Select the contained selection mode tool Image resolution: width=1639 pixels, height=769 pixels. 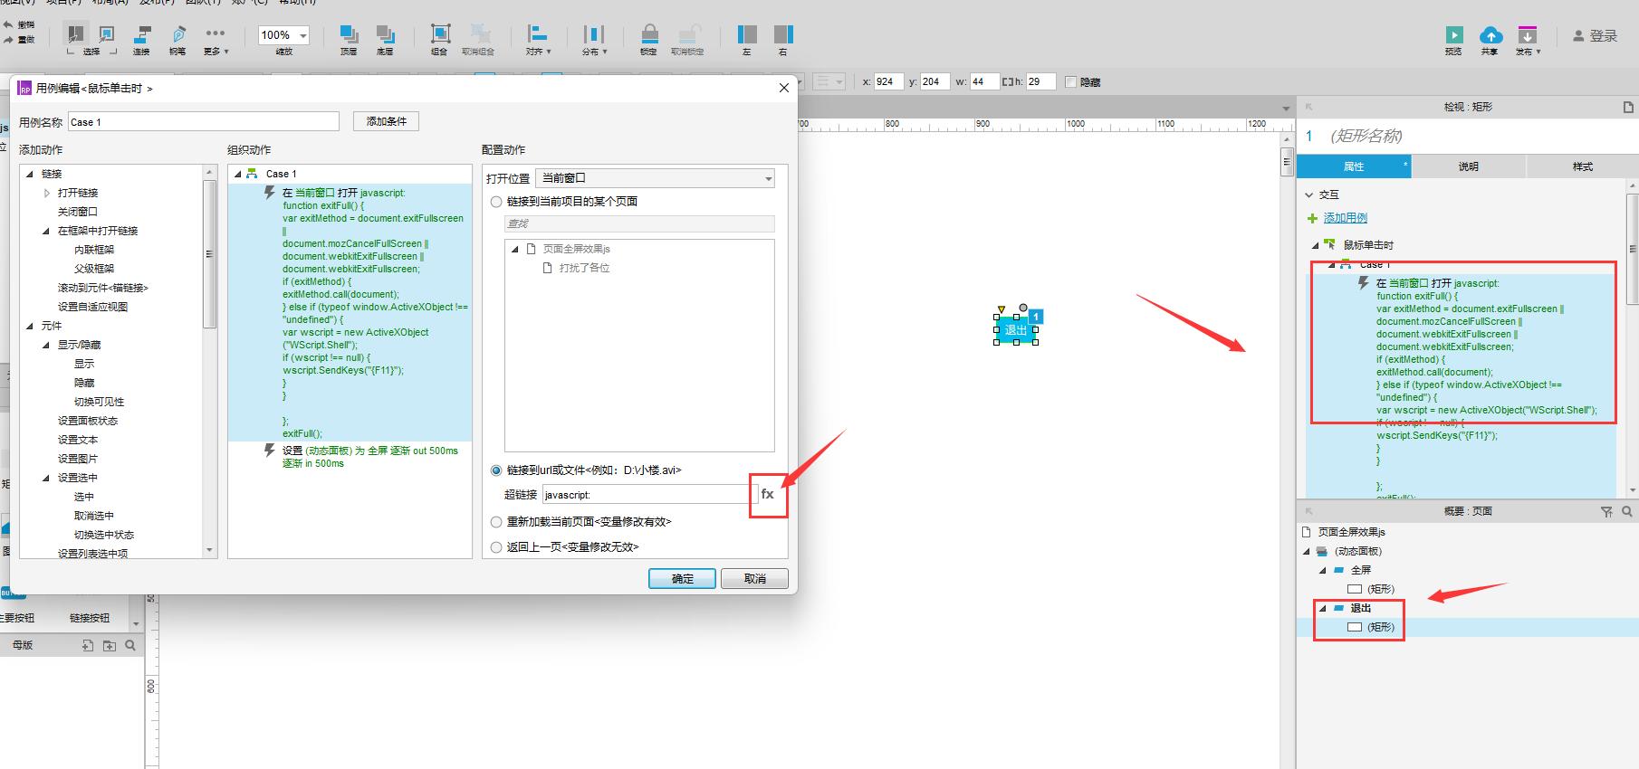[x=107, y=34]
